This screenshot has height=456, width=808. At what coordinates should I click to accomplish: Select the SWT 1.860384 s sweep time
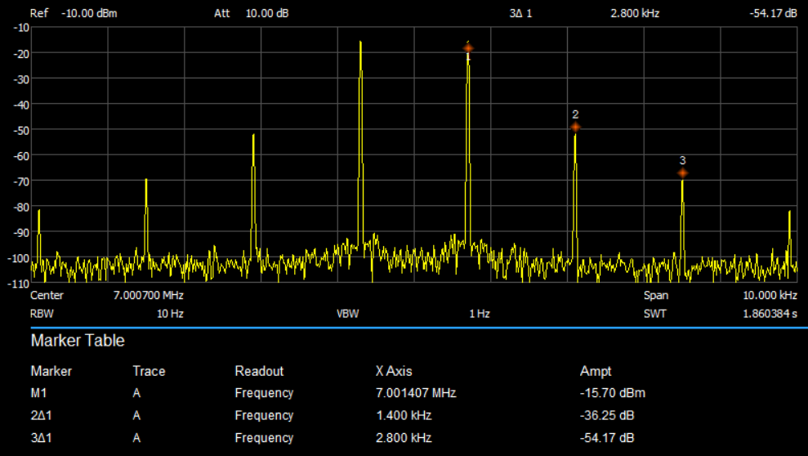pos(770,314)
